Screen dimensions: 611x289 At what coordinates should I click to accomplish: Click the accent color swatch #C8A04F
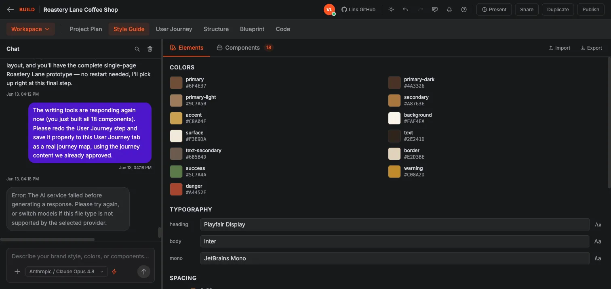click(176, 118)
